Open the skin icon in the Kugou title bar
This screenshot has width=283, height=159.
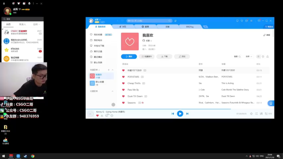coord(242,21)
